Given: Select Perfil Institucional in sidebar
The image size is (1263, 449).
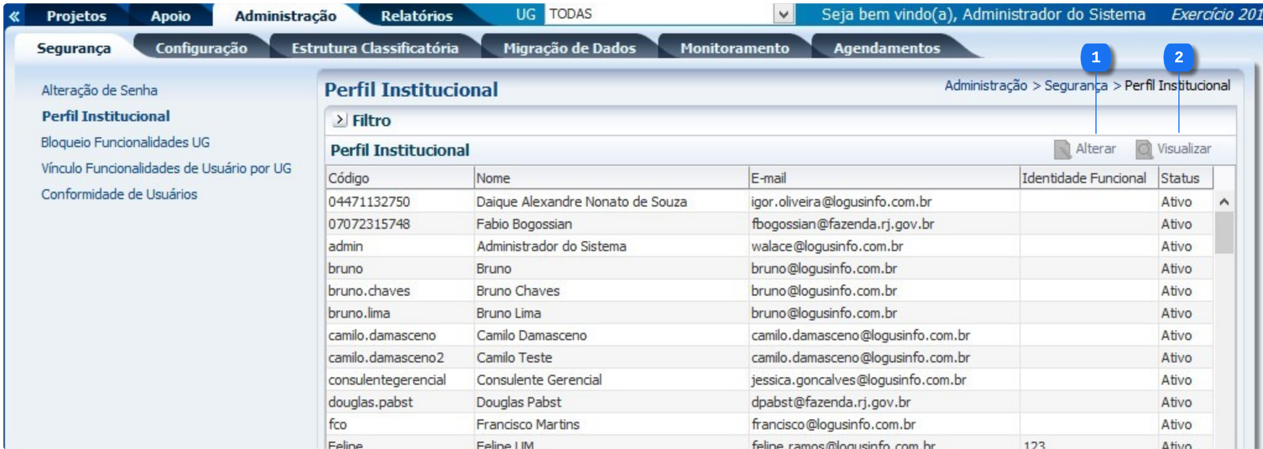Looking at the screenshot, I should pyautogui.click(x=106, y=116).
